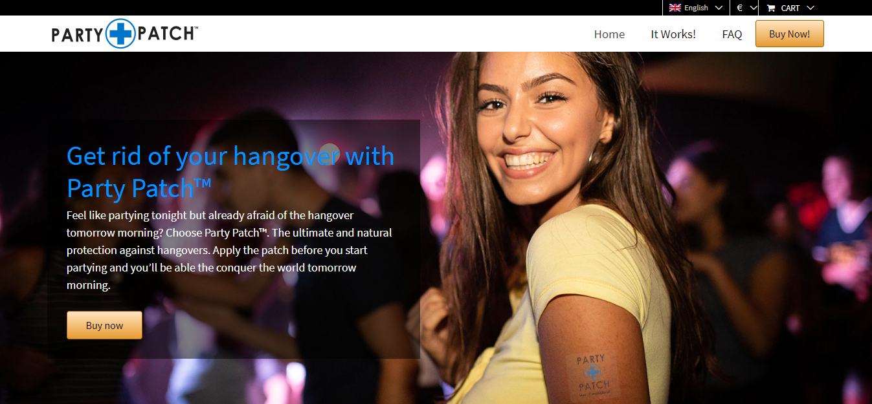Click the CART label
This screenshot has width=872, height=404.
pos(790,8)
